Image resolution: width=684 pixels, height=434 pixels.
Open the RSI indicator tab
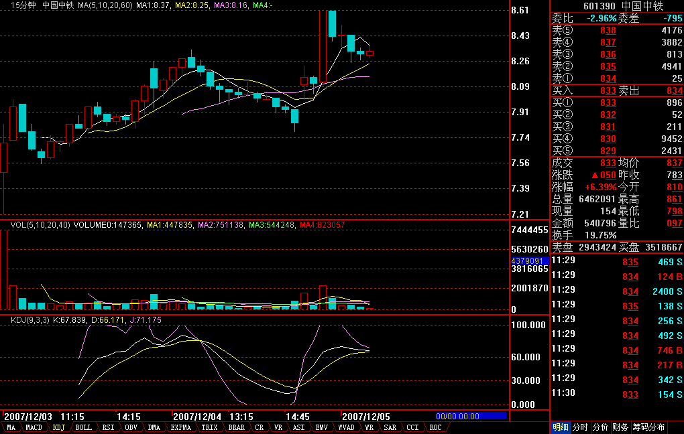tap(107, 427)
